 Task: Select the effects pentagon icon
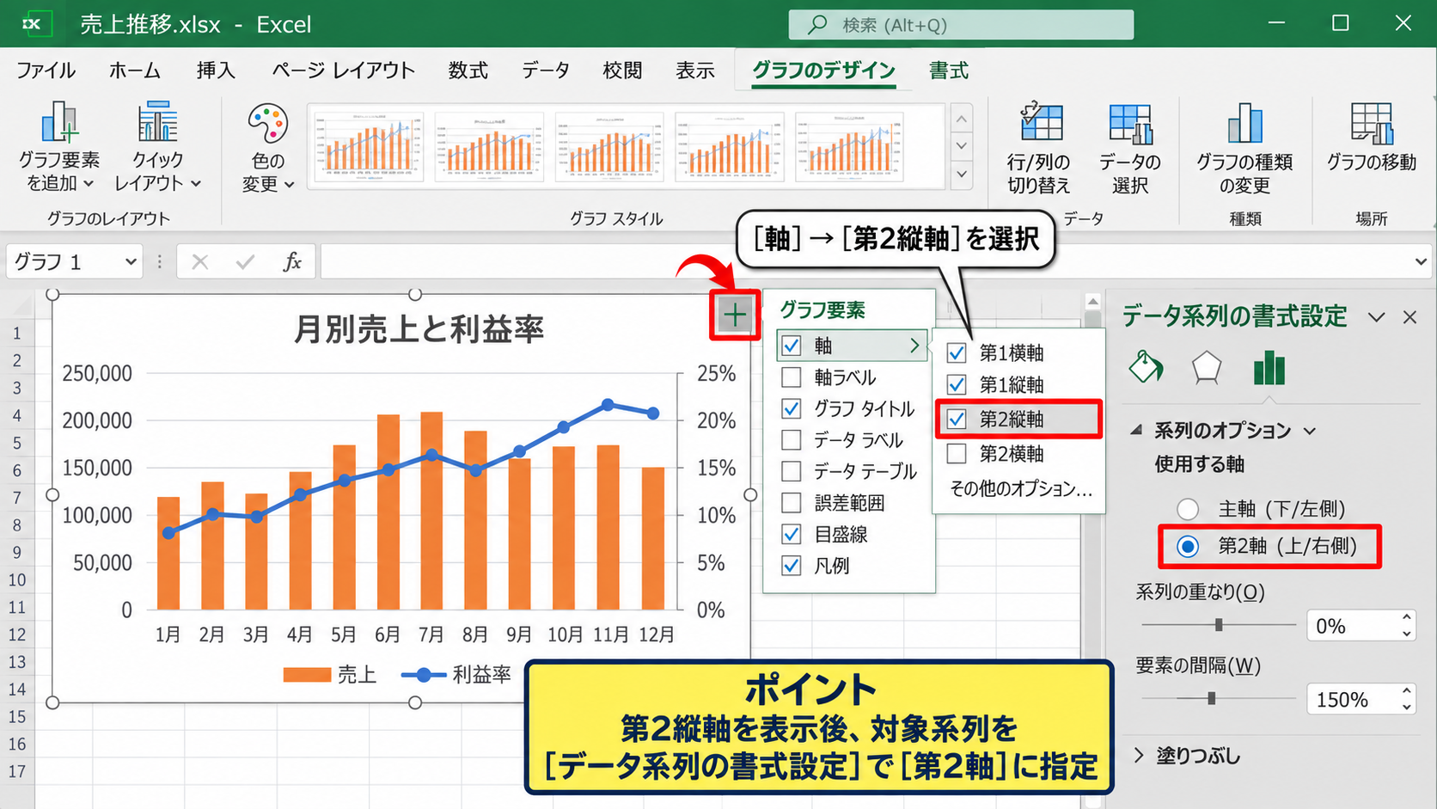click(x=1207, y=367)
